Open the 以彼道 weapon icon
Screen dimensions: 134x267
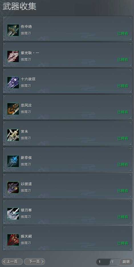(x=13, y=187)
